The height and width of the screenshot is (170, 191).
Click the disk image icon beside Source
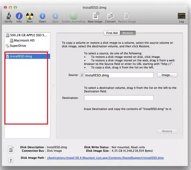click(82, 75)
